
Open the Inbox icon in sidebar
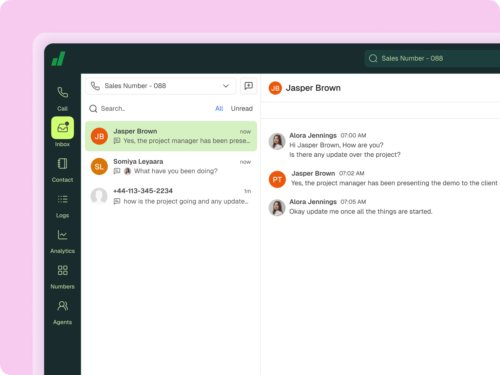click(62, 128)
